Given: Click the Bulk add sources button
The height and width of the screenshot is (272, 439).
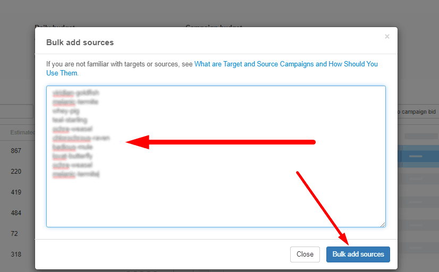Looking at the screenshot, I should [358, 254].
